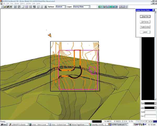157x126 pixels.
Task: Click the North input field
Action: point(150,112)
